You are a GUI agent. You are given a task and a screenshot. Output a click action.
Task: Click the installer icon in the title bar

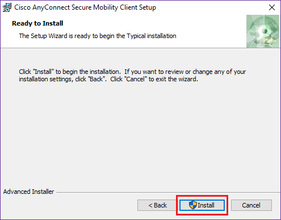tap(7, 7)
